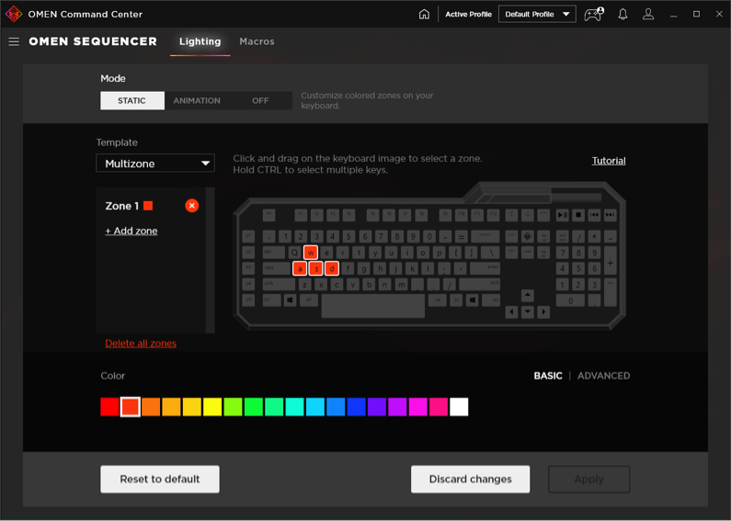
Task: Open the Default Profile dropdown
Action: (537, 14)
